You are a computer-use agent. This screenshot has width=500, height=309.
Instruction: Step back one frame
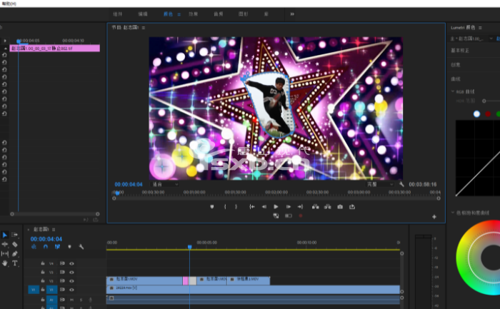click(x=264, y=207)
